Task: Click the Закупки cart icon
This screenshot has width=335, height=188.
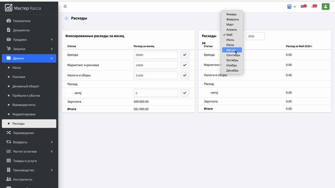Action: 8,49
